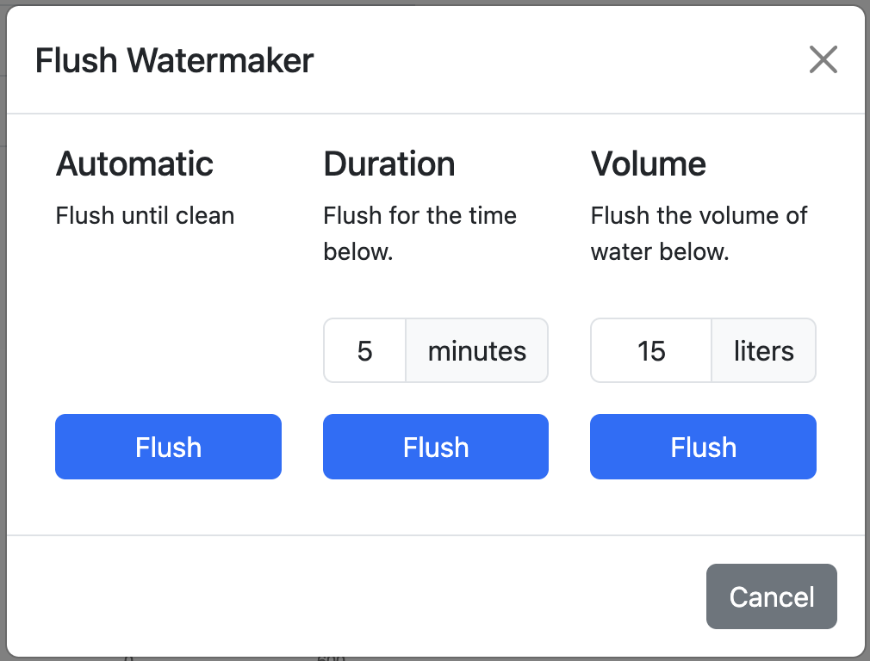Screen dimensions: 870x661
Task: Click the Flush Watermaker dialog title
Action: point(173,60)
